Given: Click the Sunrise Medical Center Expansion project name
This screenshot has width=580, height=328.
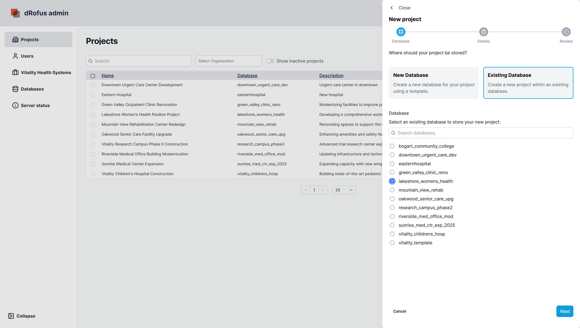Looking at the screenshot, I should (132, 164).
